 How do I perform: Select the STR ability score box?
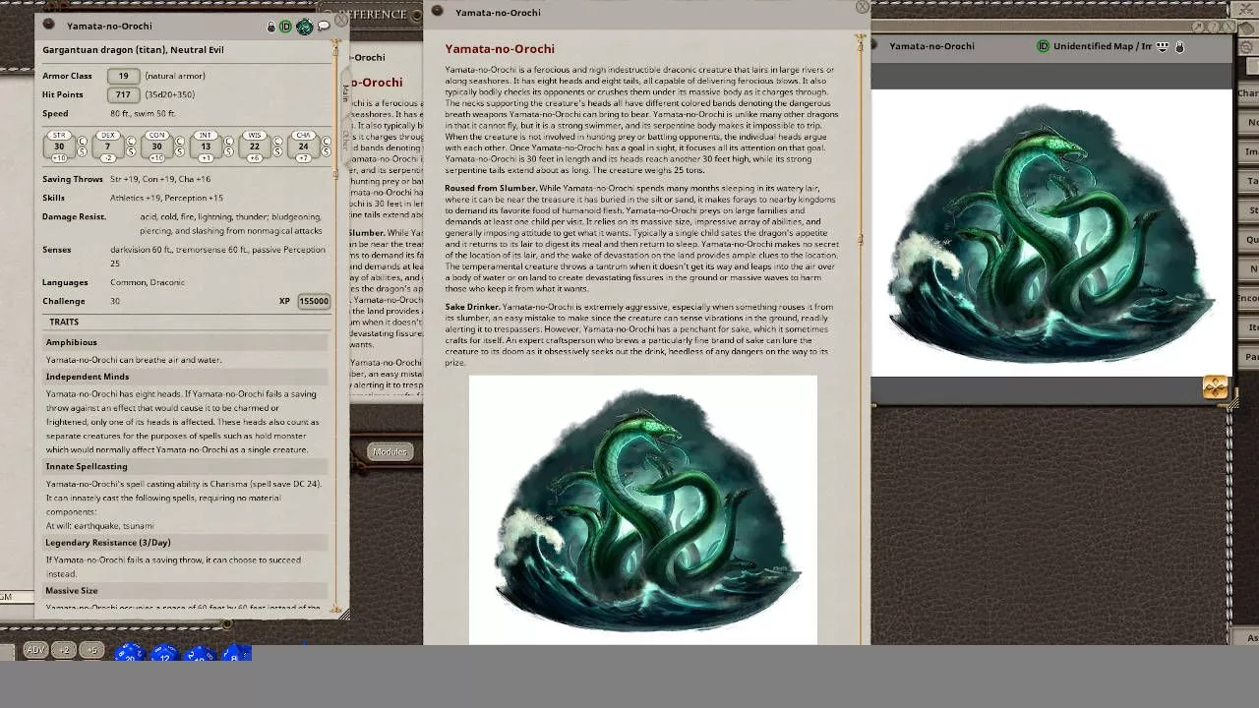[x=59, y=146]
